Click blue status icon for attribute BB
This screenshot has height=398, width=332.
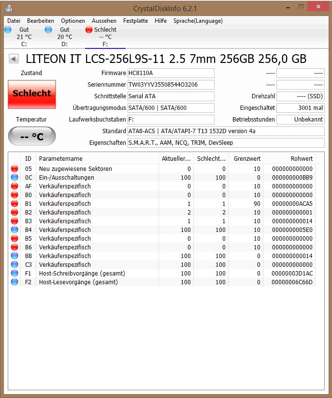pos(14,256)
